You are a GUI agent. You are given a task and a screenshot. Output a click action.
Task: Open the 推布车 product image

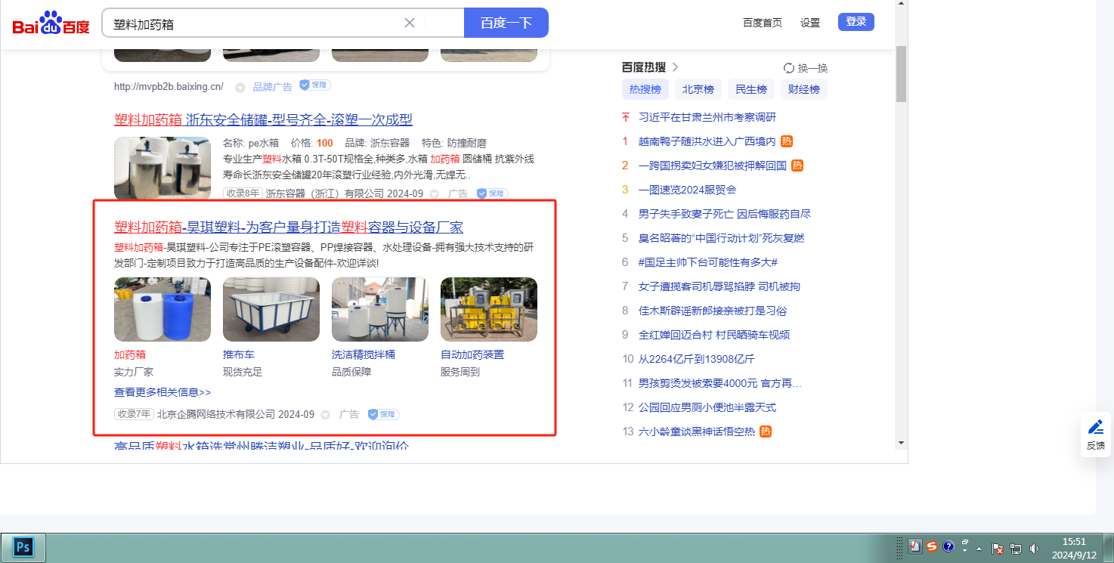coord(271,310)
